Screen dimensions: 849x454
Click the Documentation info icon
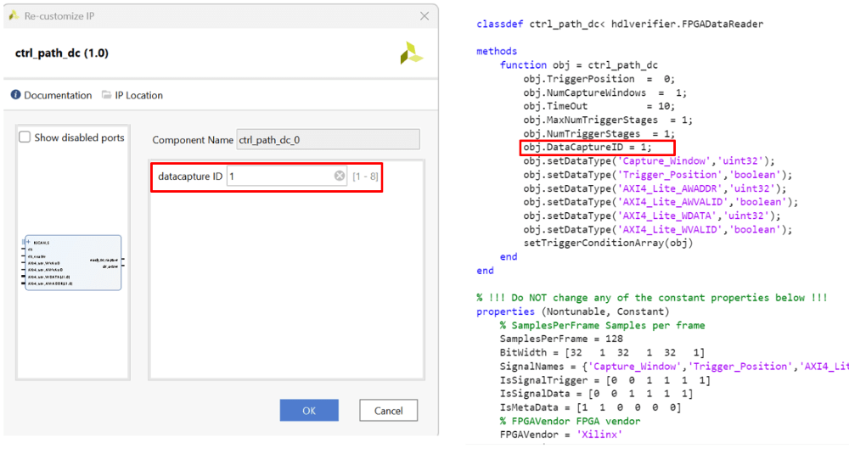15,95
